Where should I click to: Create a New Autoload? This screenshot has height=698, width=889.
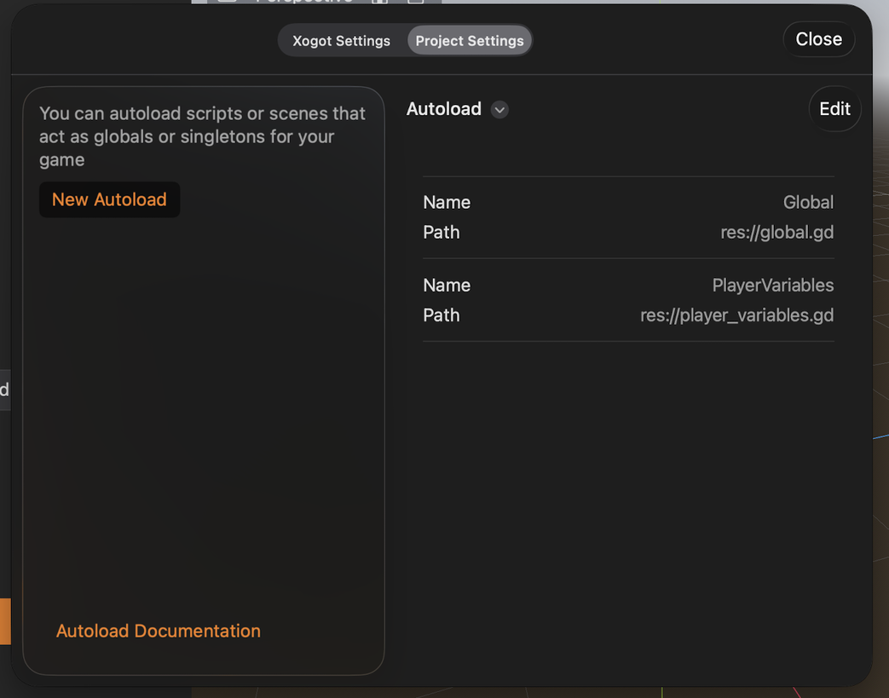coord(109,199)
